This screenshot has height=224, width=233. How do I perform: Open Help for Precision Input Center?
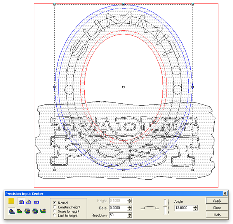click(x=217, y=215)
